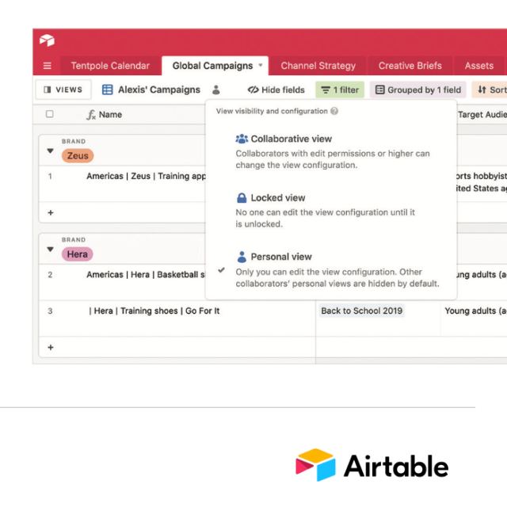Check the select-all rows checkbox
The image size is (507, 507).
tap(49, 114)
